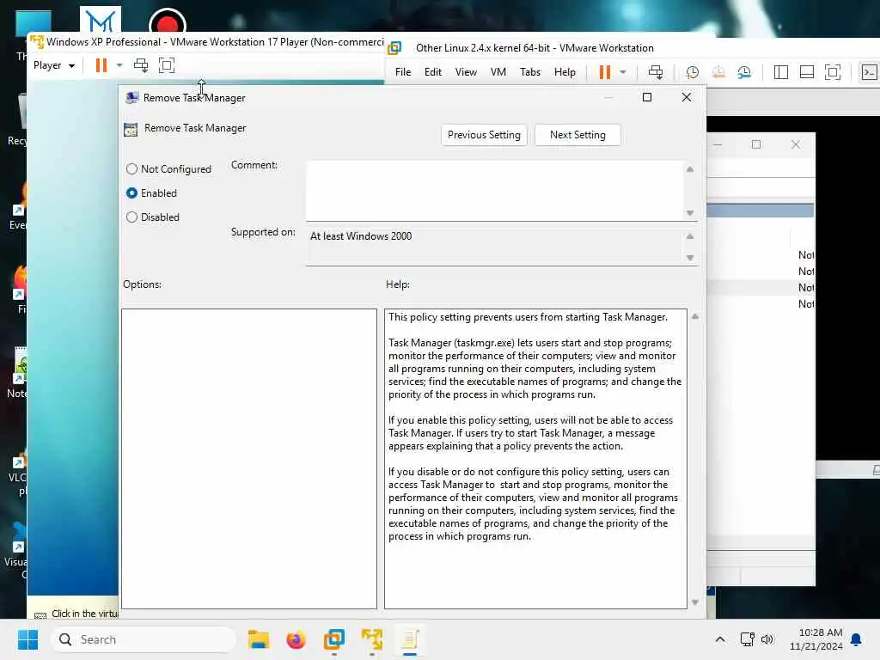880x660 pixels.
Task: Enter full screen in VMware Player
Action: [167, 65]
